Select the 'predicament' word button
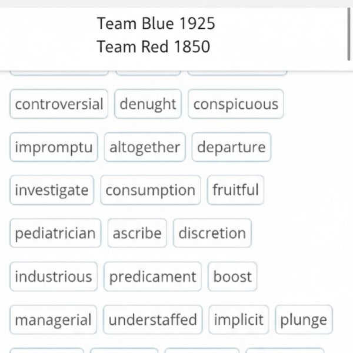353x353 pixels. point(152,277)
